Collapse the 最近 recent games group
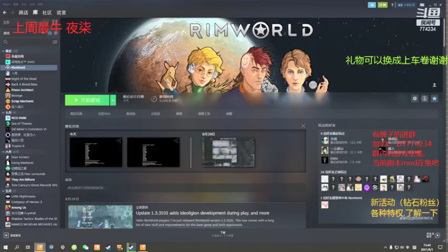The width and height of the screenshot is (448, 252). [3, 51]
